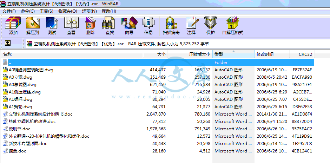The width and height of the screenshot is (330, 163).
Task: Click the 扫描病毒 (Virus Scan) icon
Action: [x=171, y=23]
